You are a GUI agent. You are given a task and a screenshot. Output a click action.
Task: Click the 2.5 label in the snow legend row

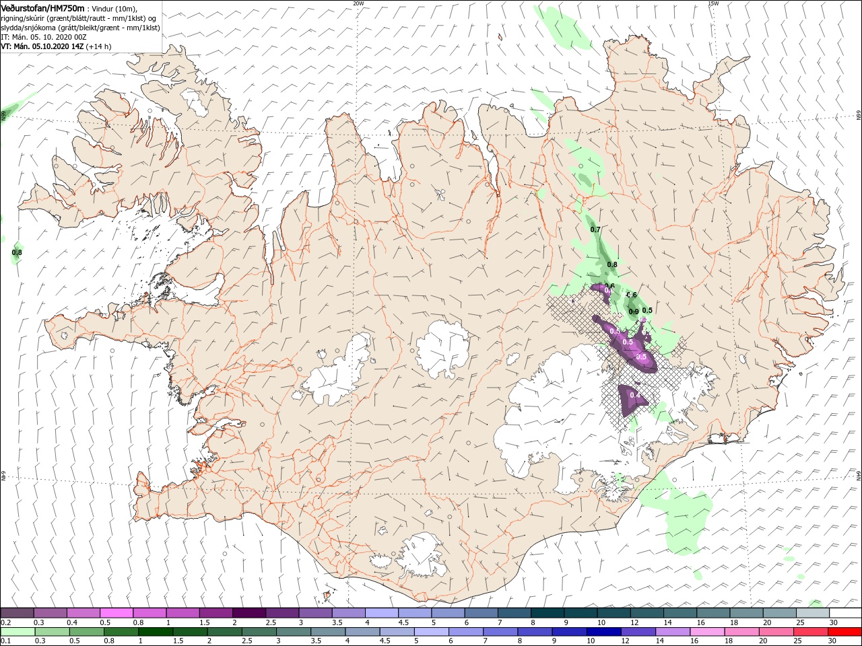[270, 622]
